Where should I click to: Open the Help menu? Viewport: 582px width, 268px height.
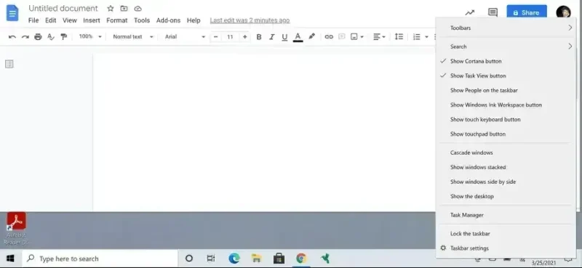[x=194, y=20]
